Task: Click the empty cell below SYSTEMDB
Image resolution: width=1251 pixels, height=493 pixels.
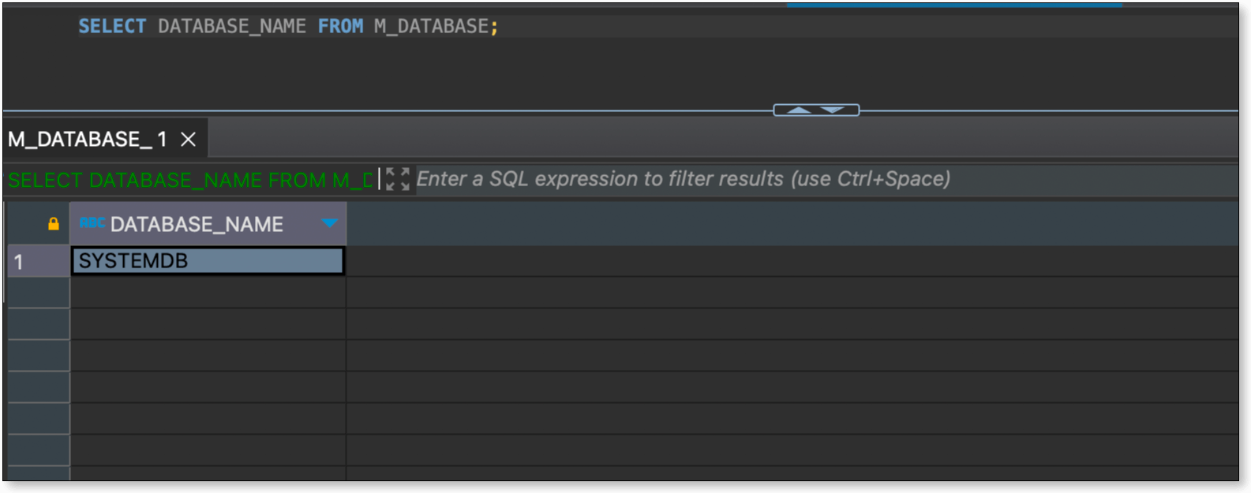Action: coord(208,292)
